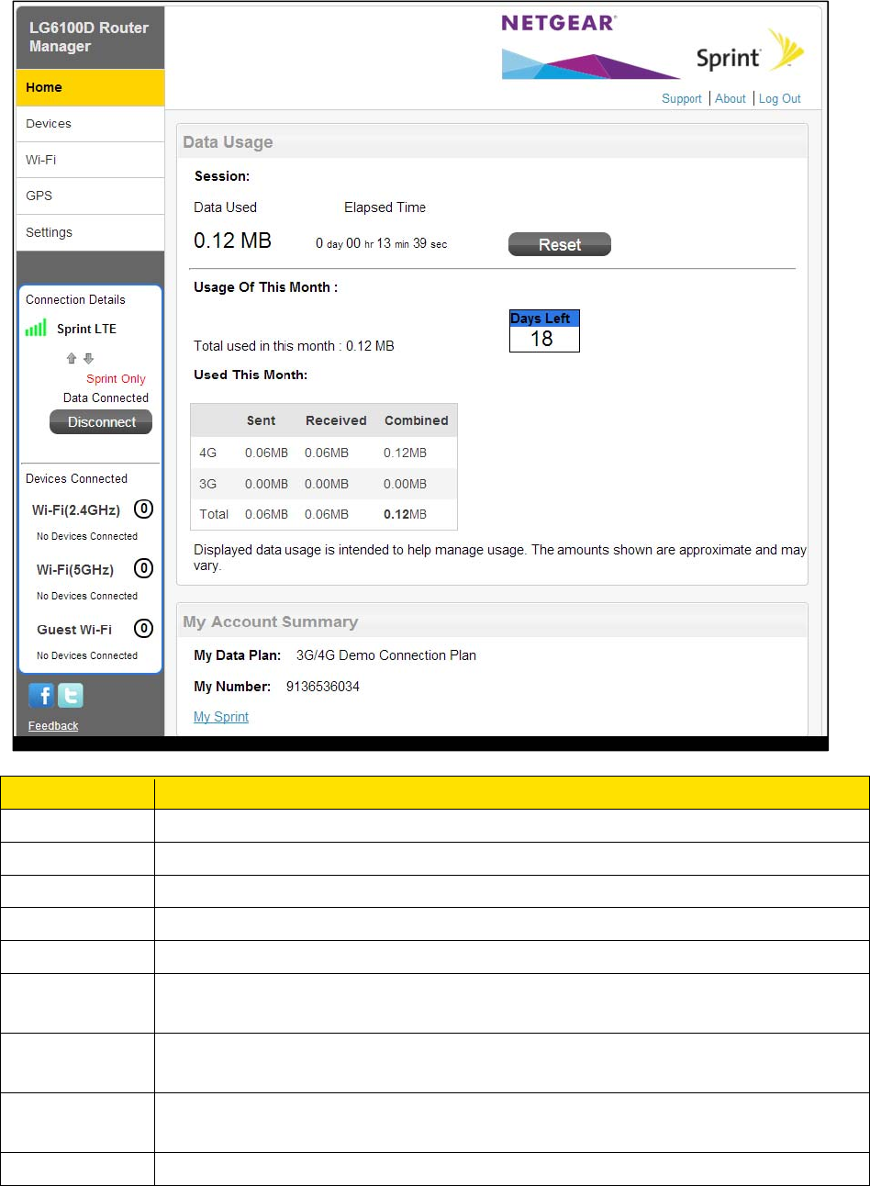Click the Data Usage section header

pos(228,142)
